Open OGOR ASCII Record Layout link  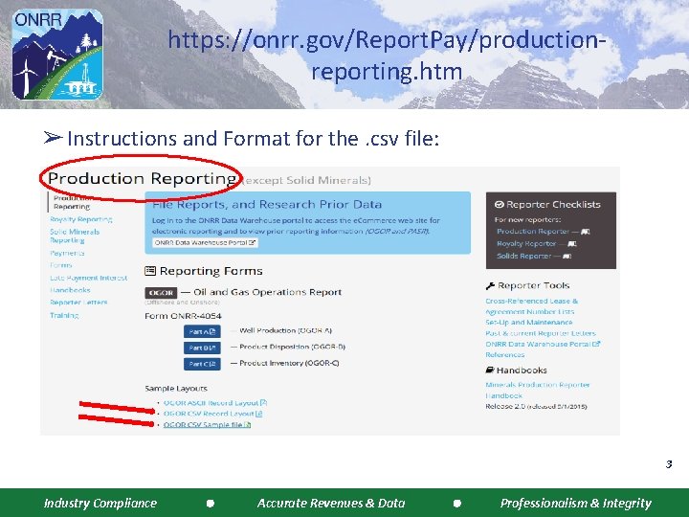tap(215, 403)
